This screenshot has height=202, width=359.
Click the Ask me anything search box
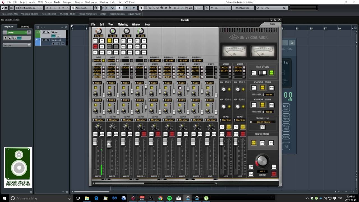click(41, 198)
